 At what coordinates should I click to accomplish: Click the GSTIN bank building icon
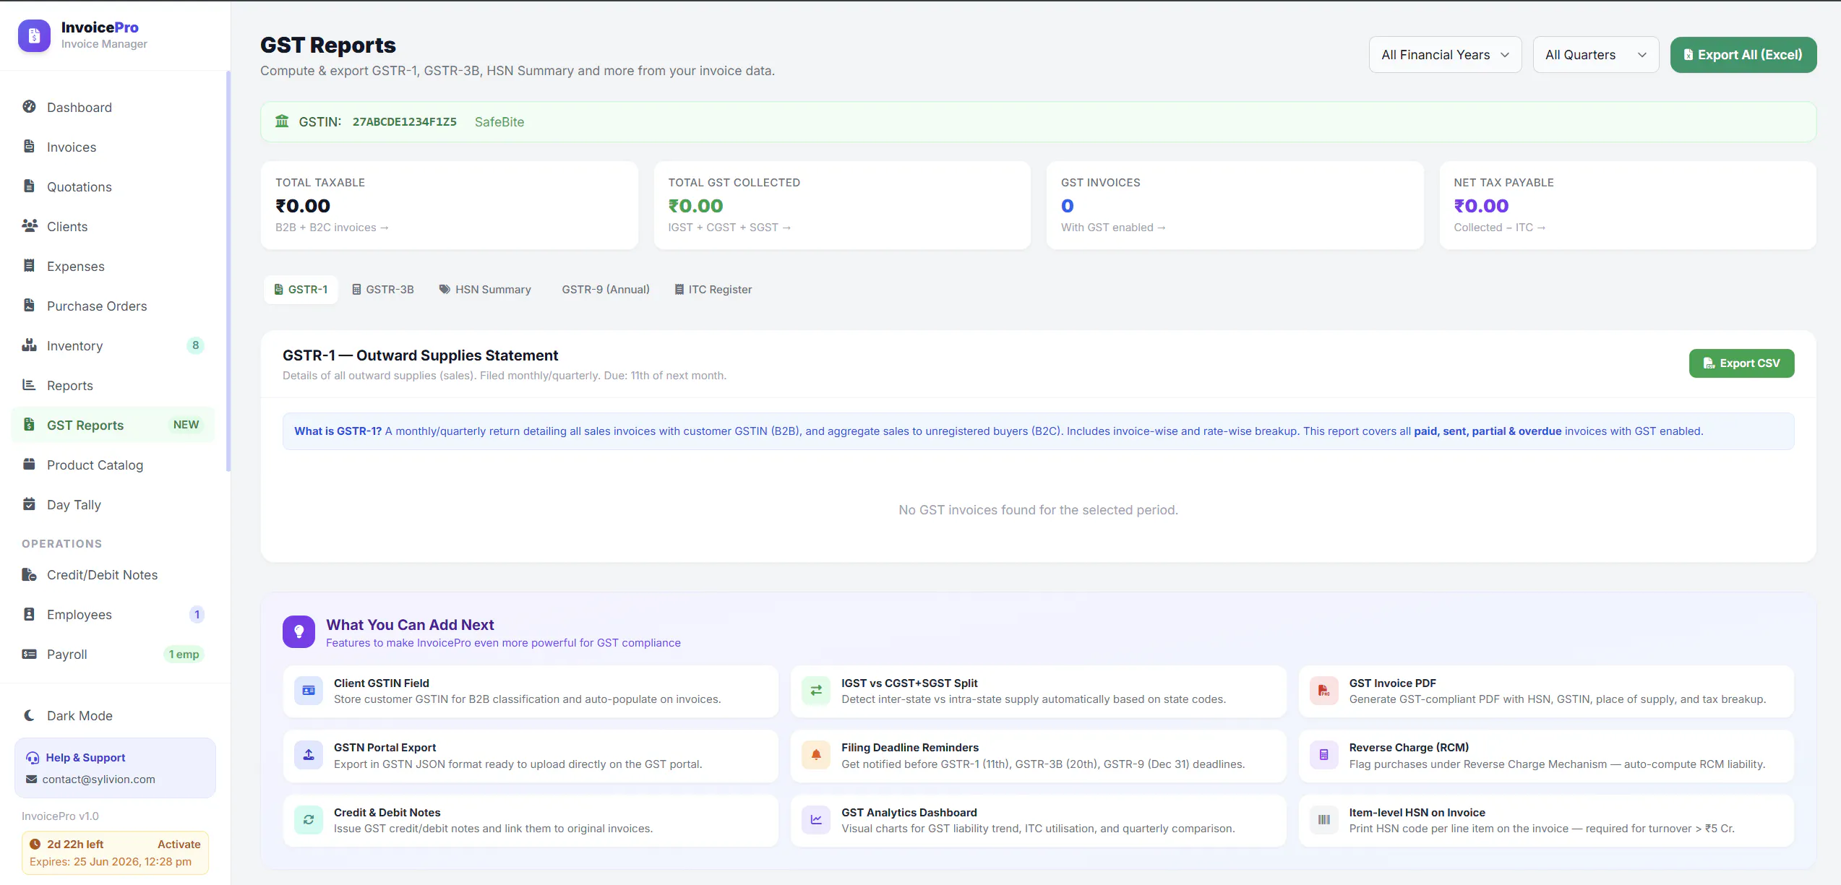click(x=282, y=121)
